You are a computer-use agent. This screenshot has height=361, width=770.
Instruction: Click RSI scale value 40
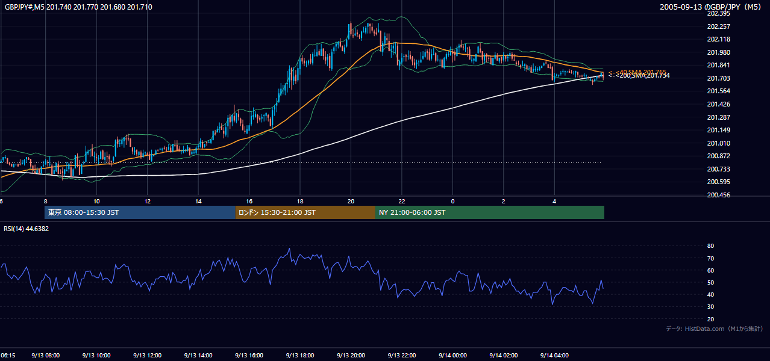point(710,295)
